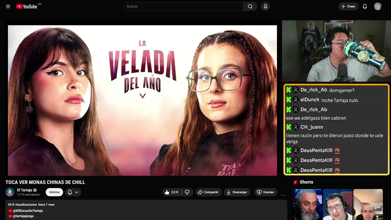Viewport: 391px width, 220px height.
Task: Expand the subscription bell notification dropdown
Action: coord(73,192)
